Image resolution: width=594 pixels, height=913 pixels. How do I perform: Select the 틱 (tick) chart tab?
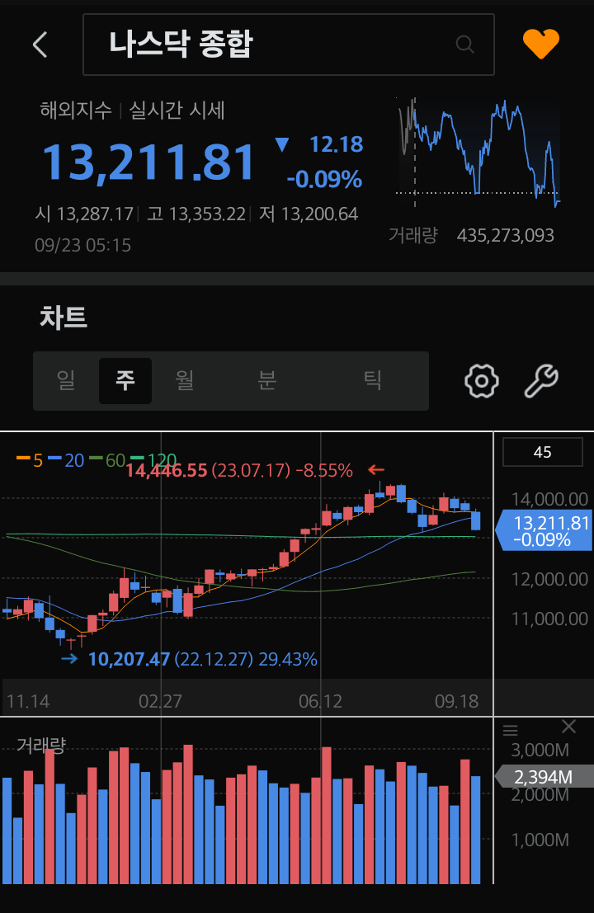coord(373,381)
